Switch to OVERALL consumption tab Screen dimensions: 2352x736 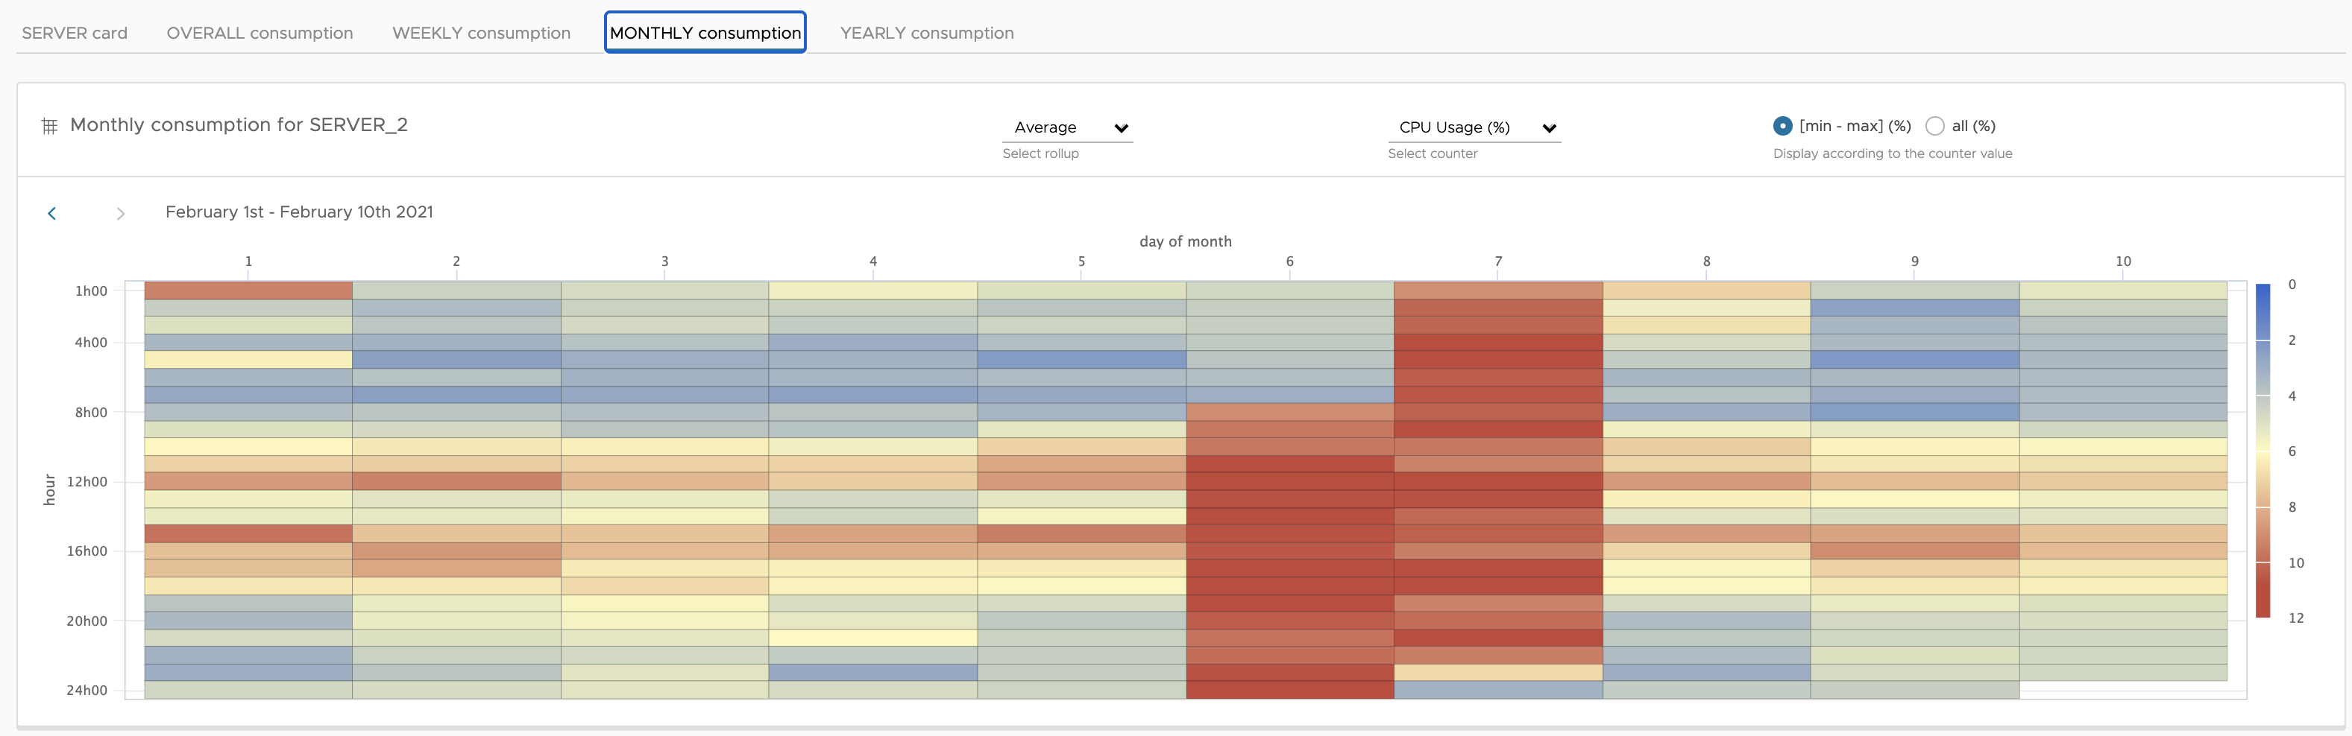[260, 33]
